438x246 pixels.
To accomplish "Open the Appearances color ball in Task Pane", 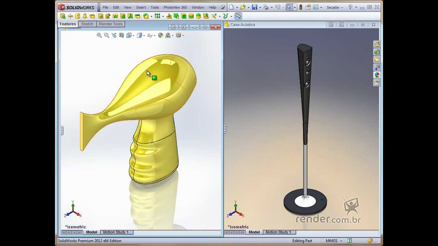I will pos(377,75).
